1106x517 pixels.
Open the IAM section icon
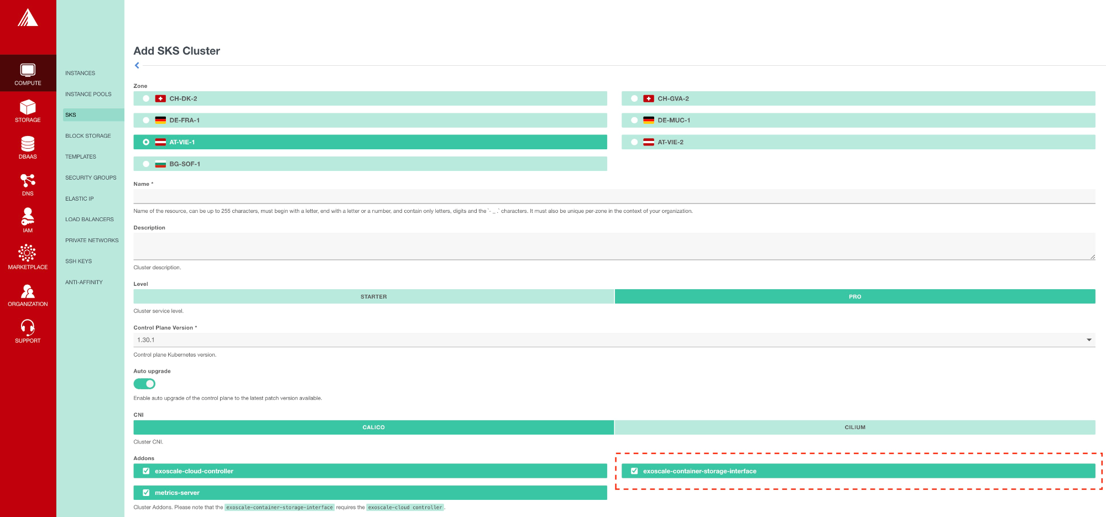[28, 216]
